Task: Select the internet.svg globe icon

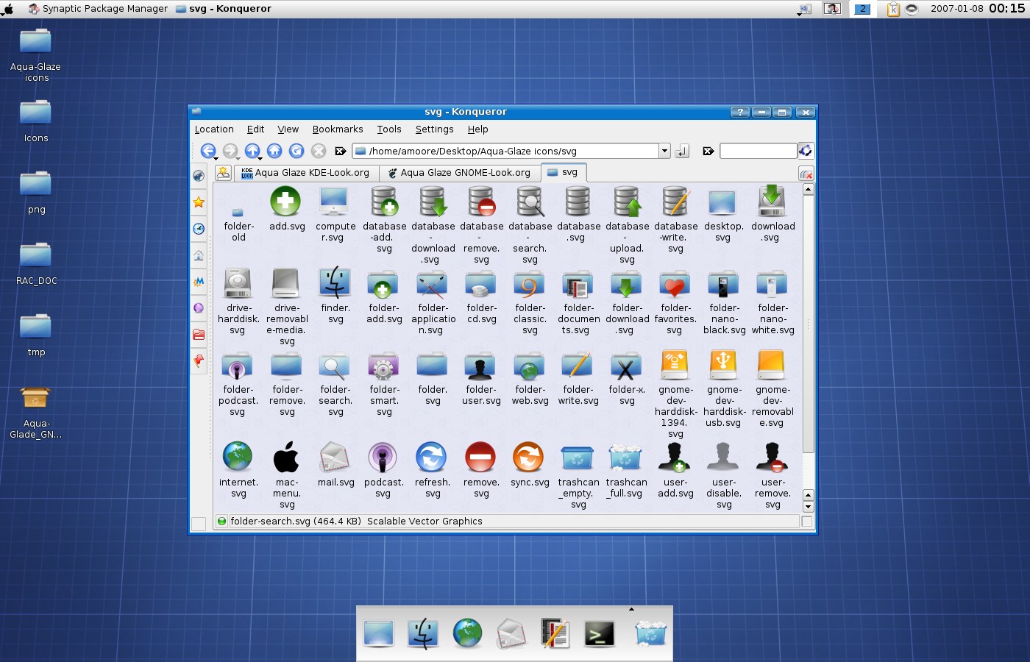Action: (238, 457)
